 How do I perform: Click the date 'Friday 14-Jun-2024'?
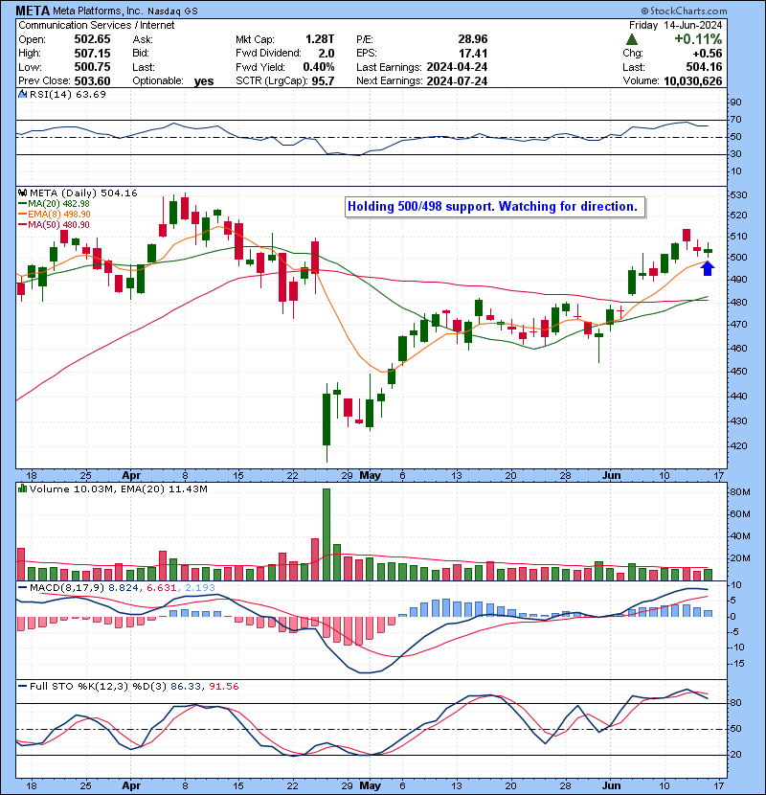point(675,25)
